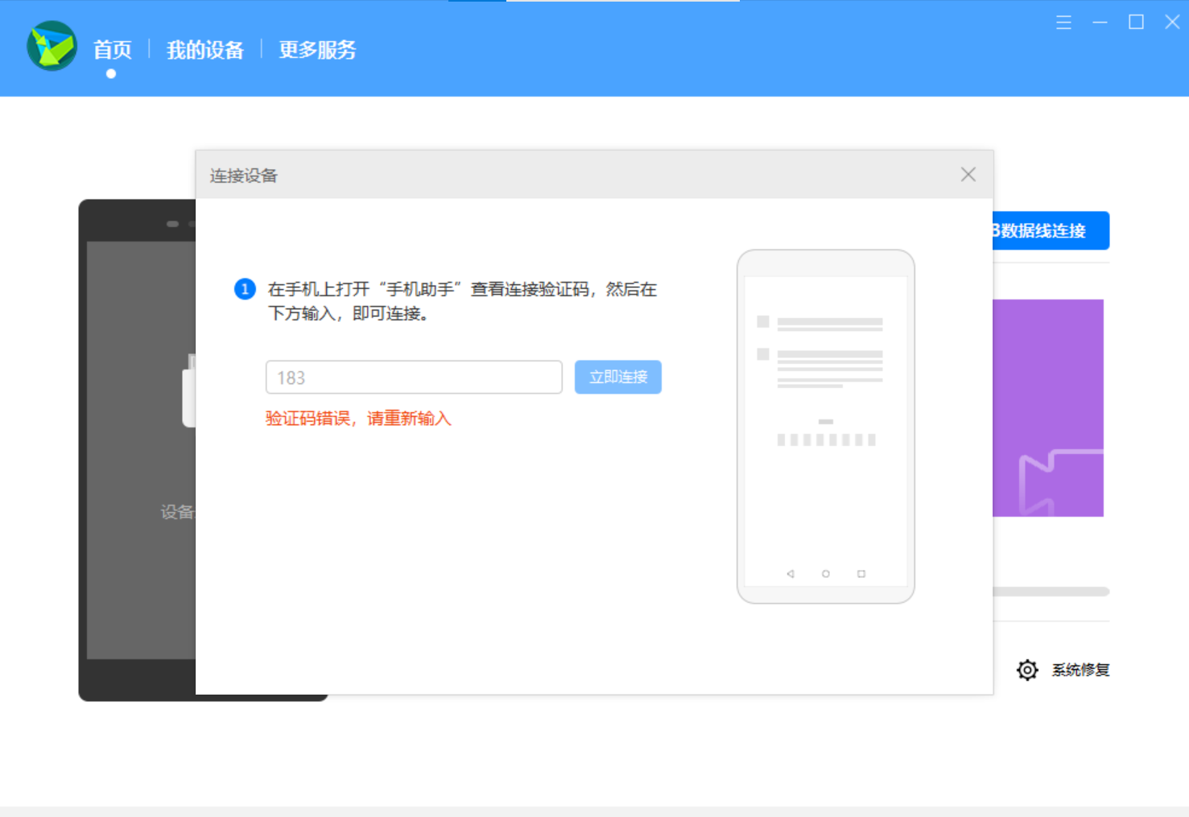Maximize the main window

click(x=1136, y=23)
